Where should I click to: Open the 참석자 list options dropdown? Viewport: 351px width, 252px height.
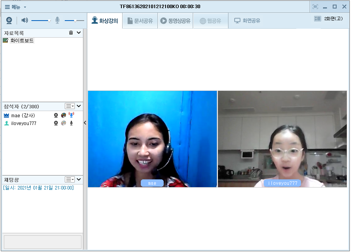(x=70, y=106)
